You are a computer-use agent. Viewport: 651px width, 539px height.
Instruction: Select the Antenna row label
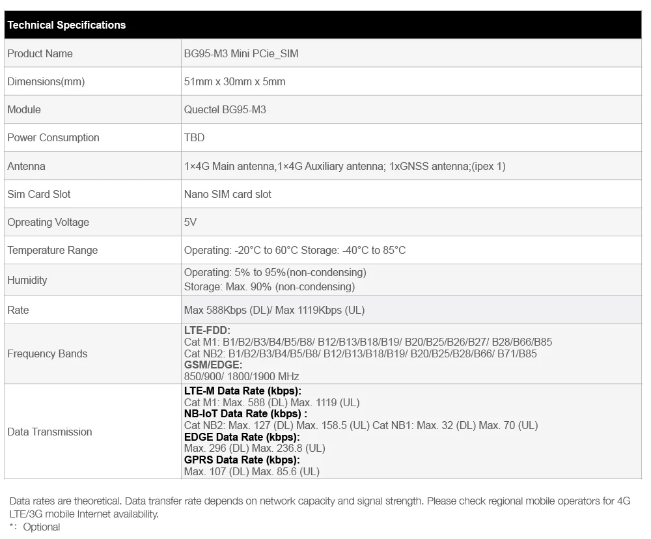coord(26,166)
